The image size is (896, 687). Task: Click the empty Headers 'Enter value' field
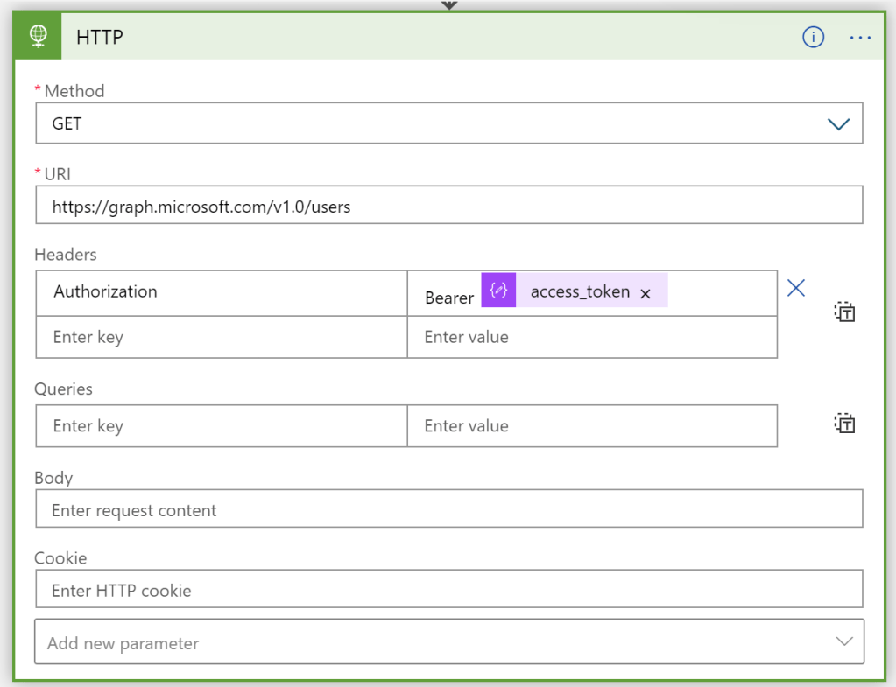pyautogui.click(x=591, y=337)
